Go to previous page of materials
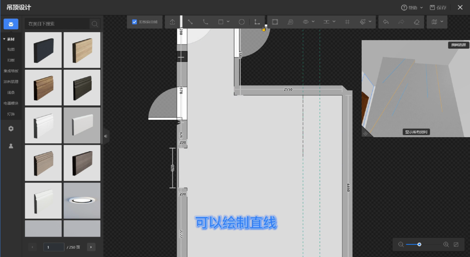The height and width of the screenshot is (257, 470). point(32,247)
